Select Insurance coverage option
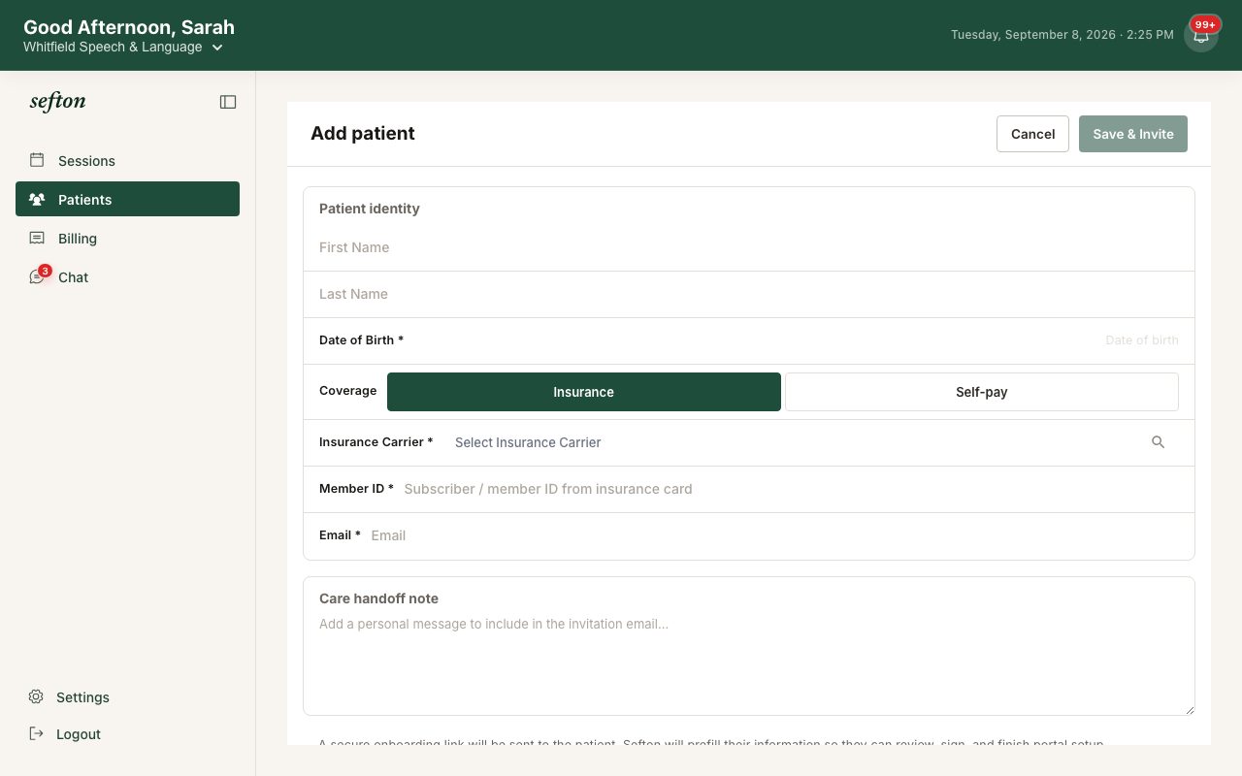This screenshot has width=1242, height=776. click(584, 392)
